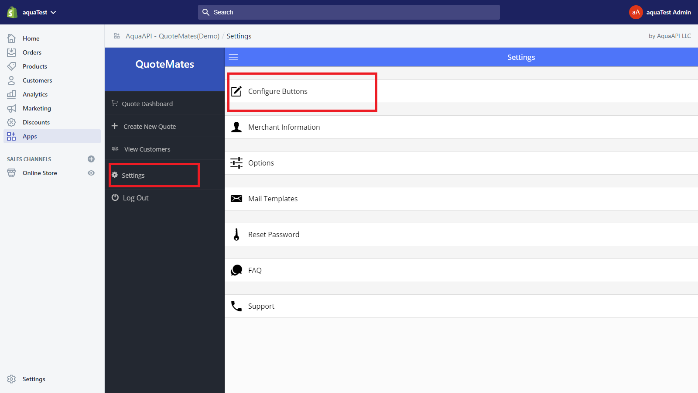The image size is (698, 393).
Task: Click the Merchant Information person icon
Action: 236,127
